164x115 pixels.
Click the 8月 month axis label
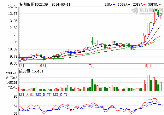tap(148, 66)
